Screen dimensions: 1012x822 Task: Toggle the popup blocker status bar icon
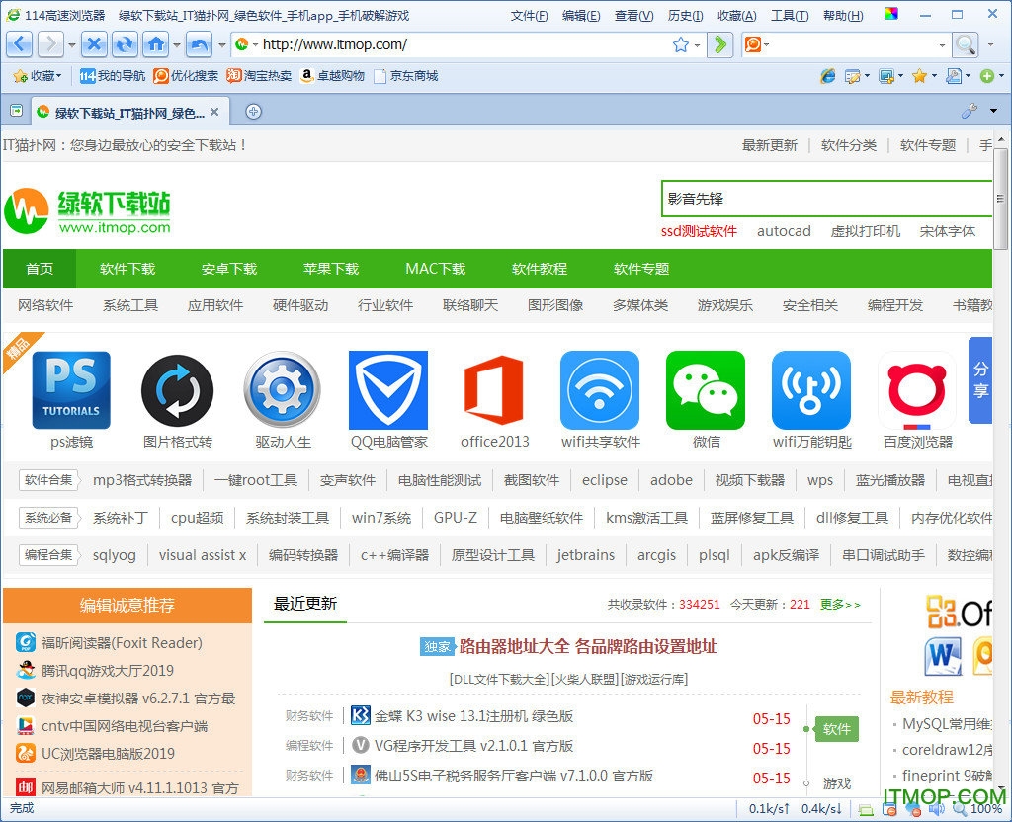coord(889,809)
